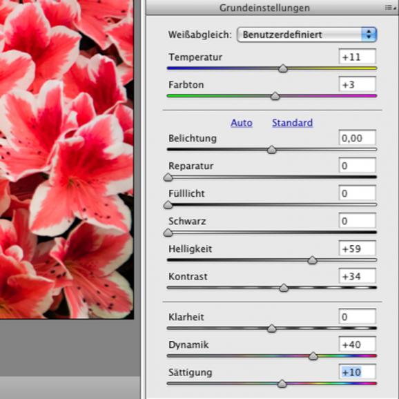Click the Schwarz slider handle
399x399 pixels.
[x=168, y=233]
